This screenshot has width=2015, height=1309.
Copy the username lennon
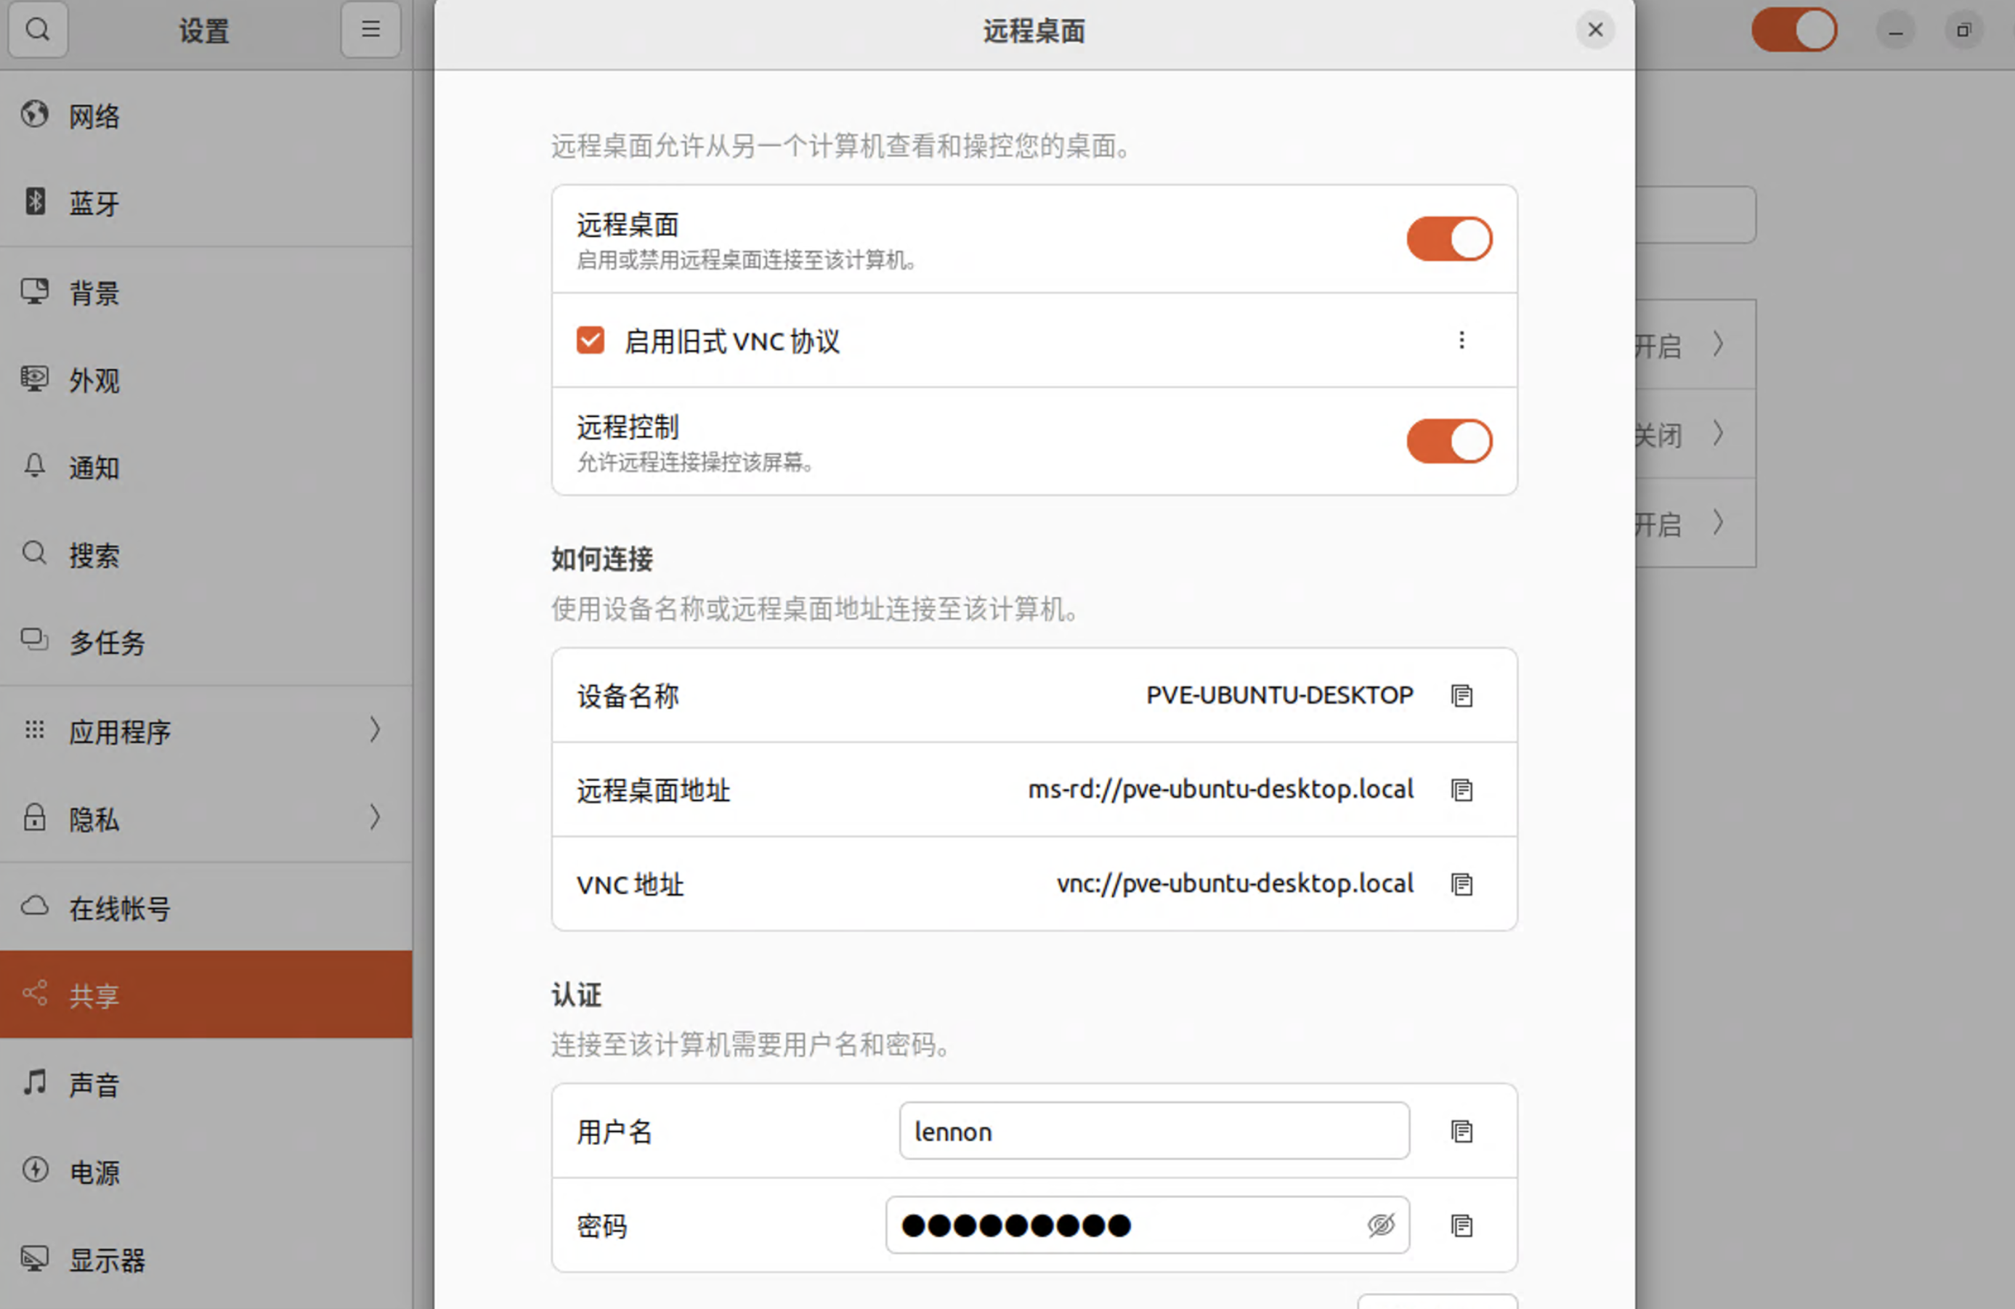[1461, 1131]
